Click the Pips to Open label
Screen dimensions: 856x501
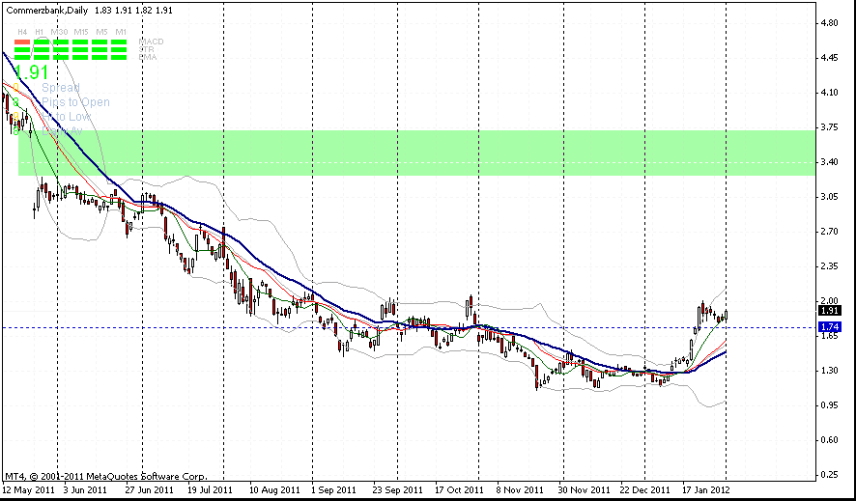75,102
